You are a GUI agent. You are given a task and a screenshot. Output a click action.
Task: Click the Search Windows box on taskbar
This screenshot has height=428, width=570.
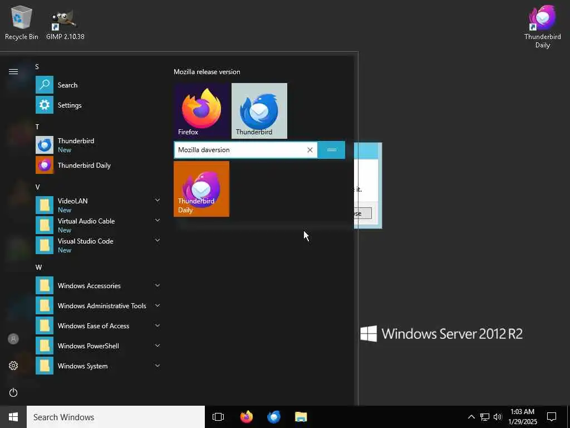pyautogui.click(x=116, y=417)
